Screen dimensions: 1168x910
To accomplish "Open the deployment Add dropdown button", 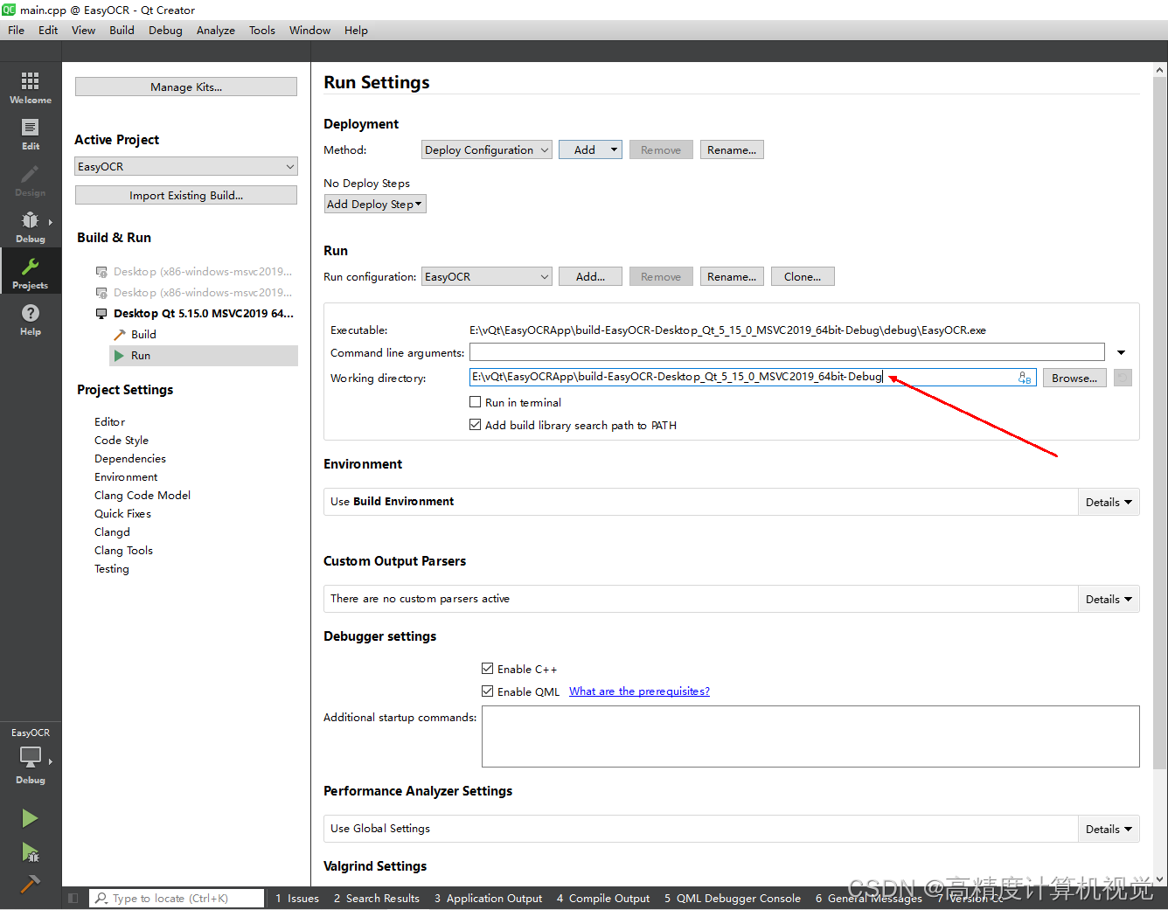I will click(591, 149).
